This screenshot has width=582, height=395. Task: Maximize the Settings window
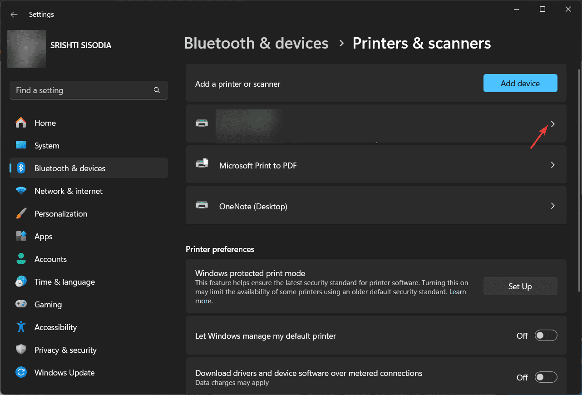543,9
